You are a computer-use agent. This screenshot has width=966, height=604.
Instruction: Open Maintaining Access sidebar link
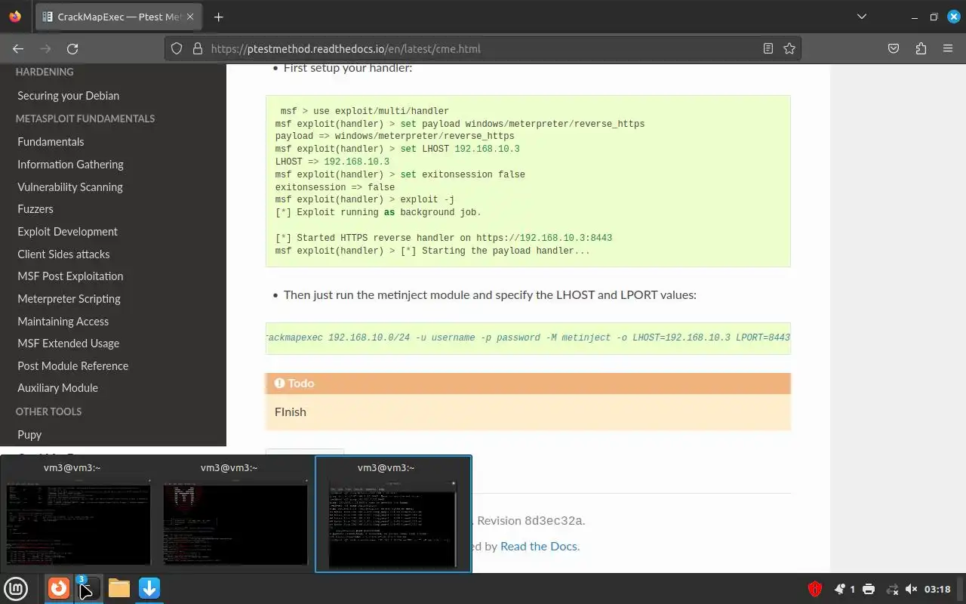coord(63,322)
